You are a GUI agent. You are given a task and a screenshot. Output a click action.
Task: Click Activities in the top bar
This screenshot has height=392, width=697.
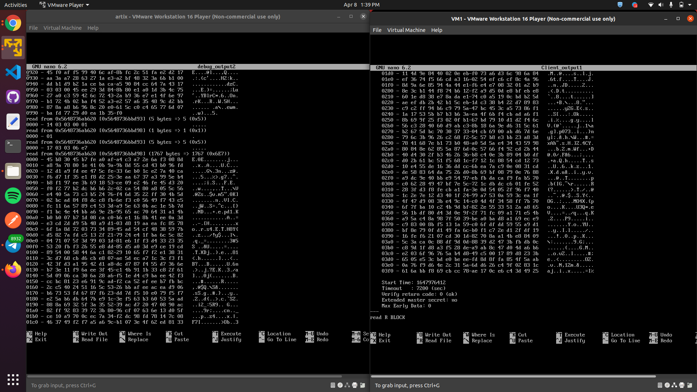pyautogui.click(x=16, y=5)
